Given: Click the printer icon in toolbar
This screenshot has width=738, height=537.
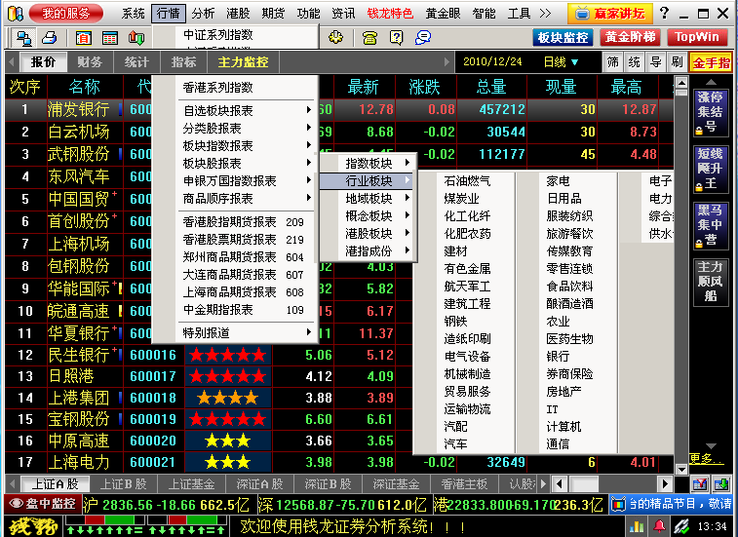Looking at the screenshot, I should click(49, 38).
